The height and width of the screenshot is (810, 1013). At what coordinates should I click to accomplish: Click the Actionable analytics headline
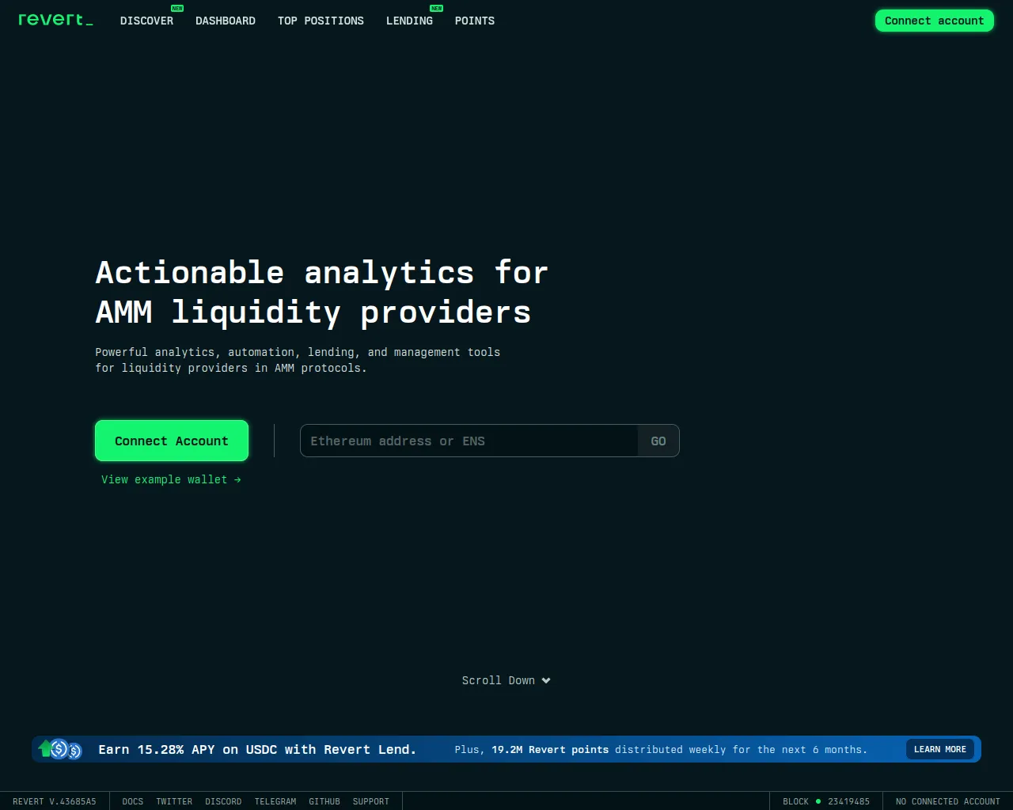point(321,292)
